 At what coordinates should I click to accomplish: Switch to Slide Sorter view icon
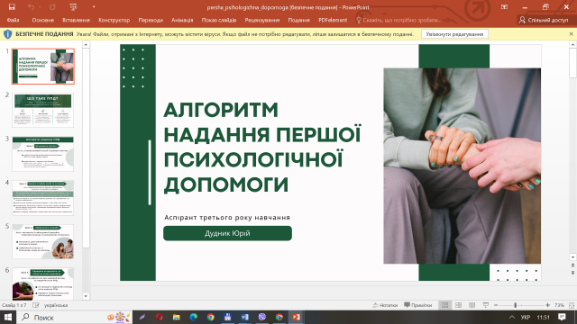tap(459, 305)
